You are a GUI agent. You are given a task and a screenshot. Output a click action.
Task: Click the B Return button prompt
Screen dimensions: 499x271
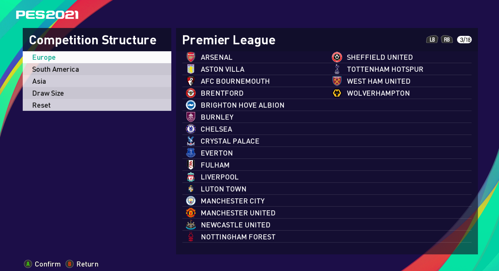[x=82, y=264]
